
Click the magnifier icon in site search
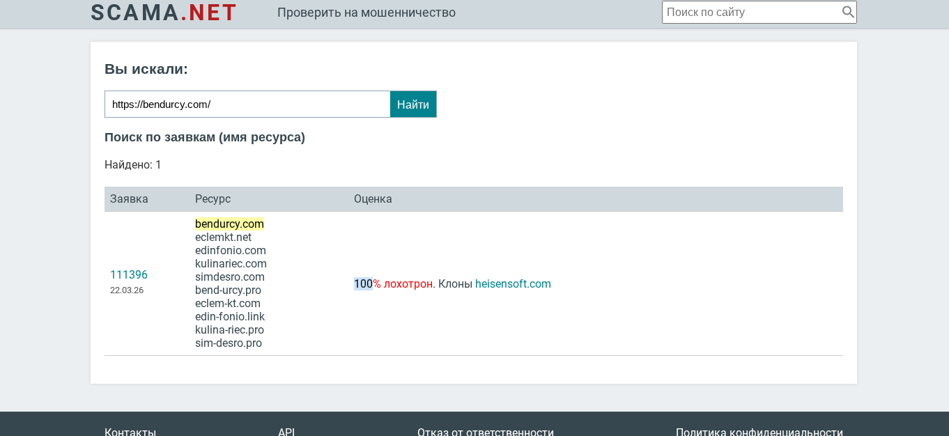point(847,12)
